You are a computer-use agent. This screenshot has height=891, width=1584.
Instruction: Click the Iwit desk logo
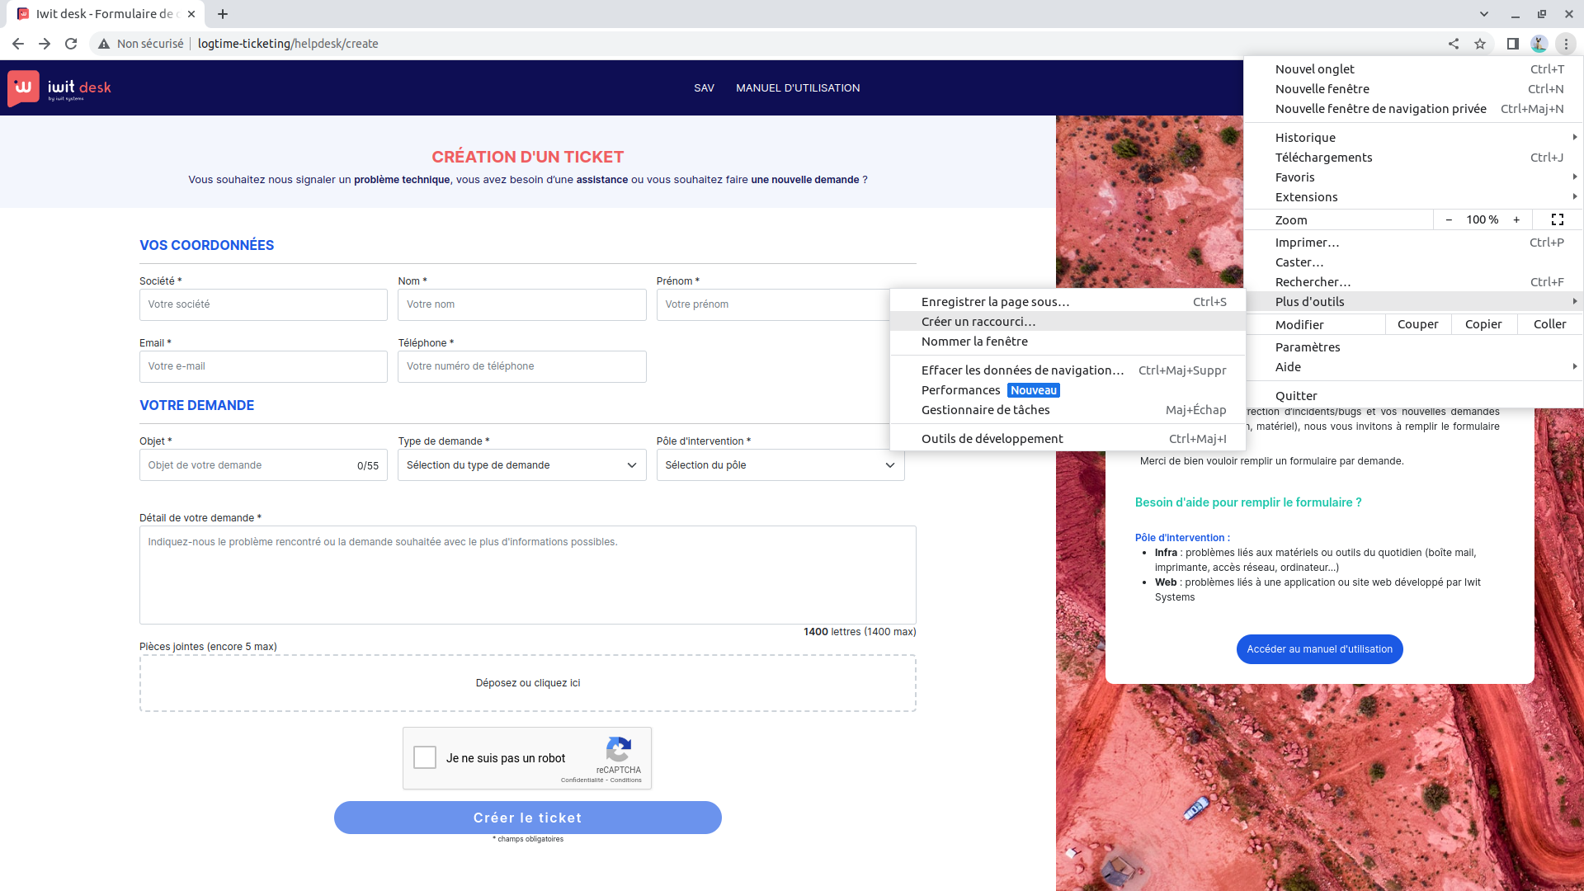click(x=59, y=87)
